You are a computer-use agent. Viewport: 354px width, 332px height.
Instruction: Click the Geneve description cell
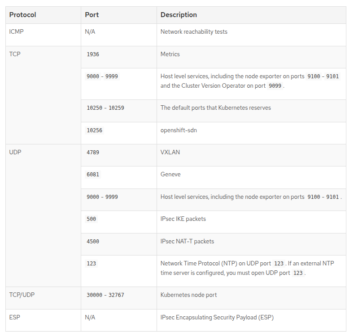(170, 174)
